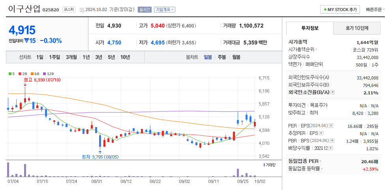
Task: Expand the 기업개요 dropdown
Action: 165,10
